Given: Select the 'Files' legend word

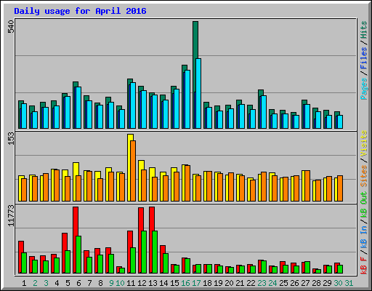Looking at the screenshot, I should (x=364, y=58).
